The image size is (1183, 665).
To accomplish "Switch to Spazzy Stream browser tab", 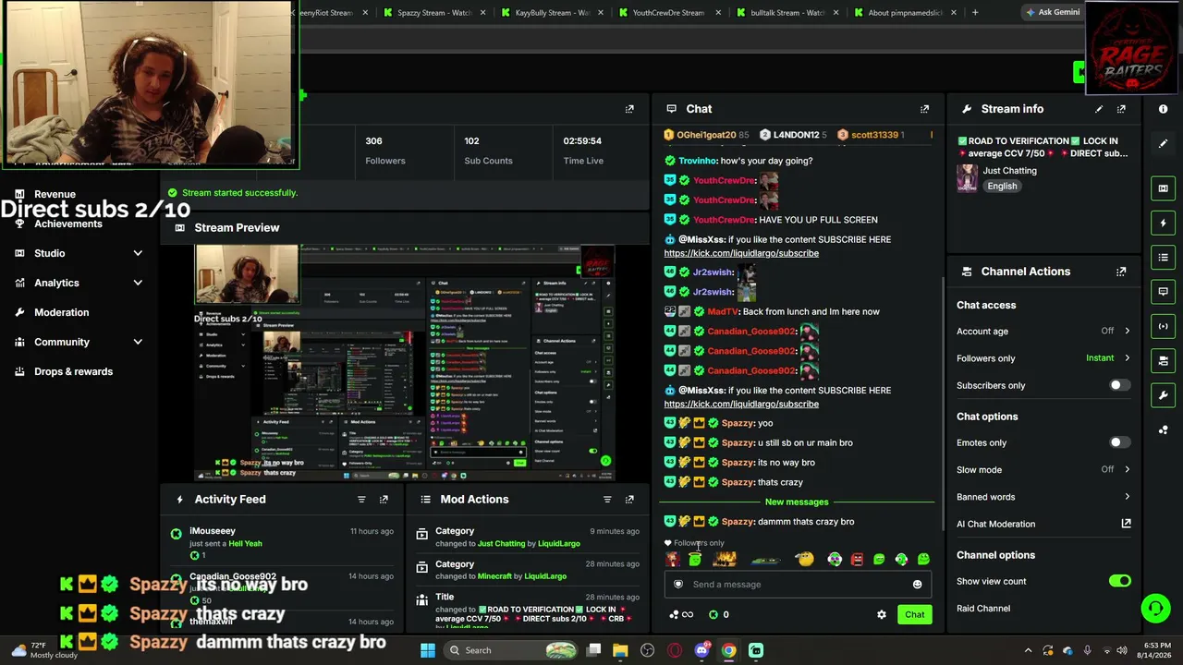I will pyautogui.click(x=433, y=13).
